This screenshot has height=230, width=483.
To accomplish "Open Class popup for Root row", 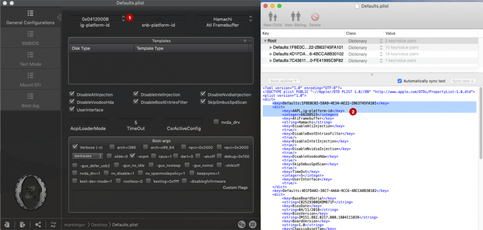I will (x=381, y=41).
